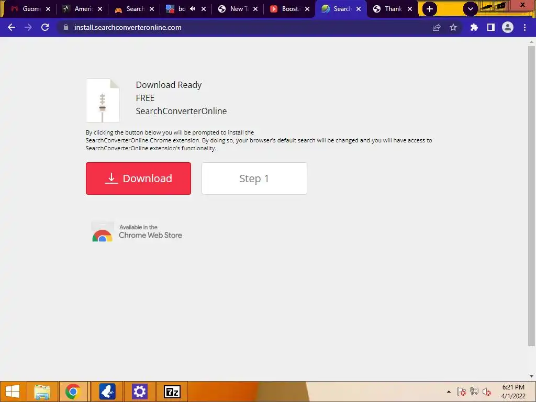
Task: Open Google Chrome taskbar icon
Action: click(x=73, y=392)
